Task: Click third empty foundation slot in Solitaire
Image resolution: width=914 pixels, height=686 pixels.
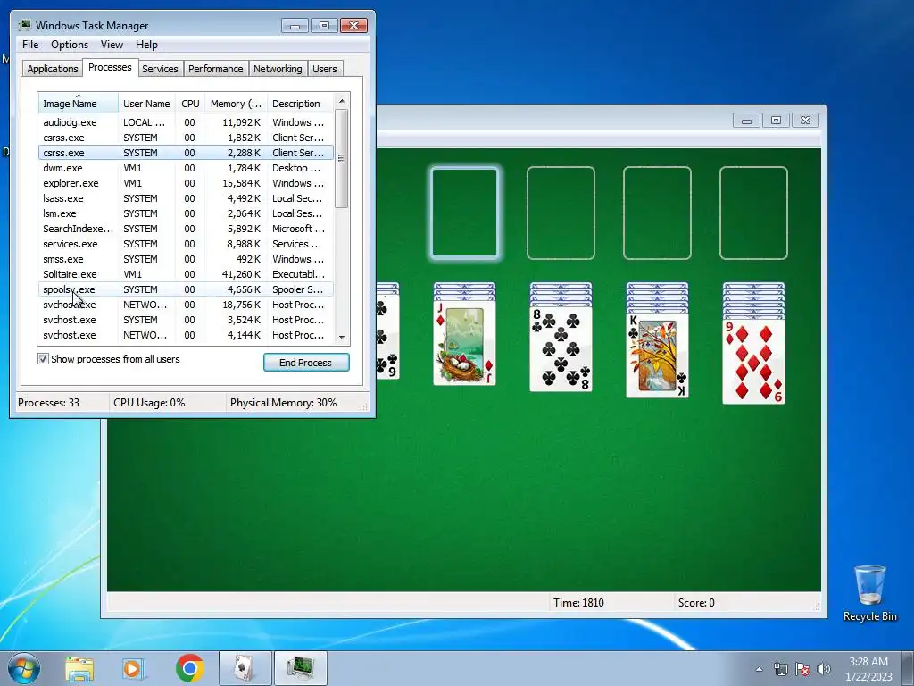Action: (657, 213)
